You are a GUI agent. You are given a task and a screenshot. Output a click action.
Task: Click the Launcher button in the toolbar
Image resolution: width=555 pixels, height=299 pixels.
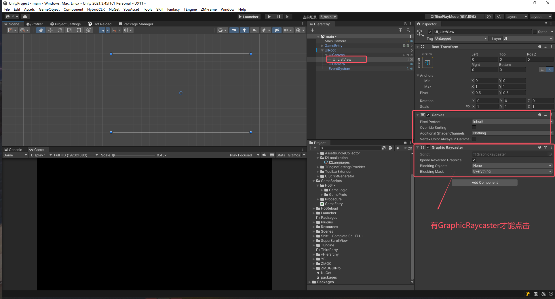click(x=249, y=16)
